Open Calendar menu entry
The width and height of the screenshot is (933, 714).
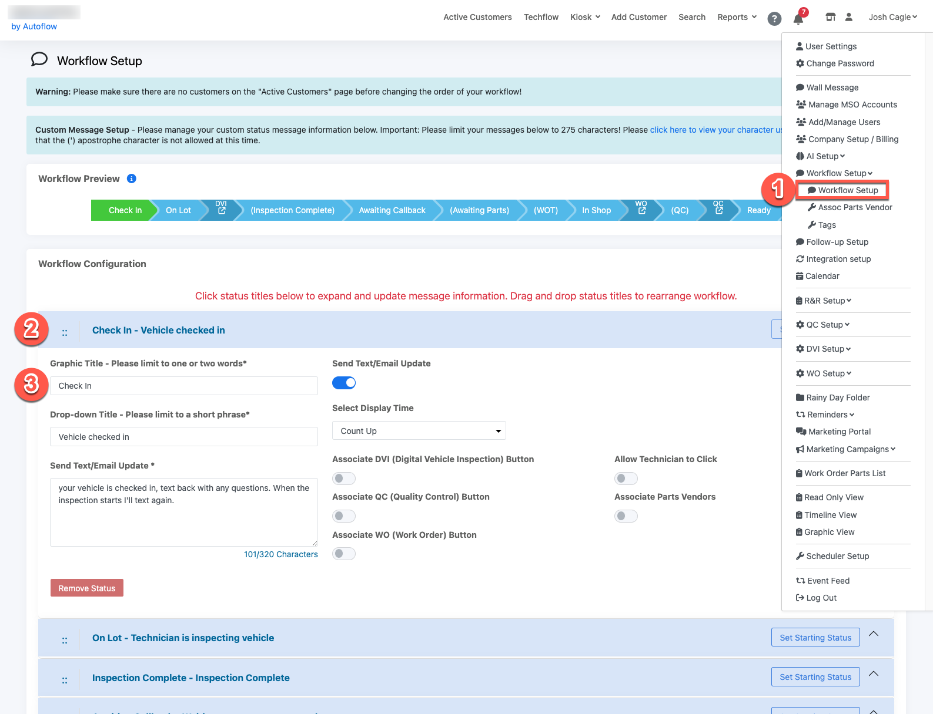tap(817, 276)
